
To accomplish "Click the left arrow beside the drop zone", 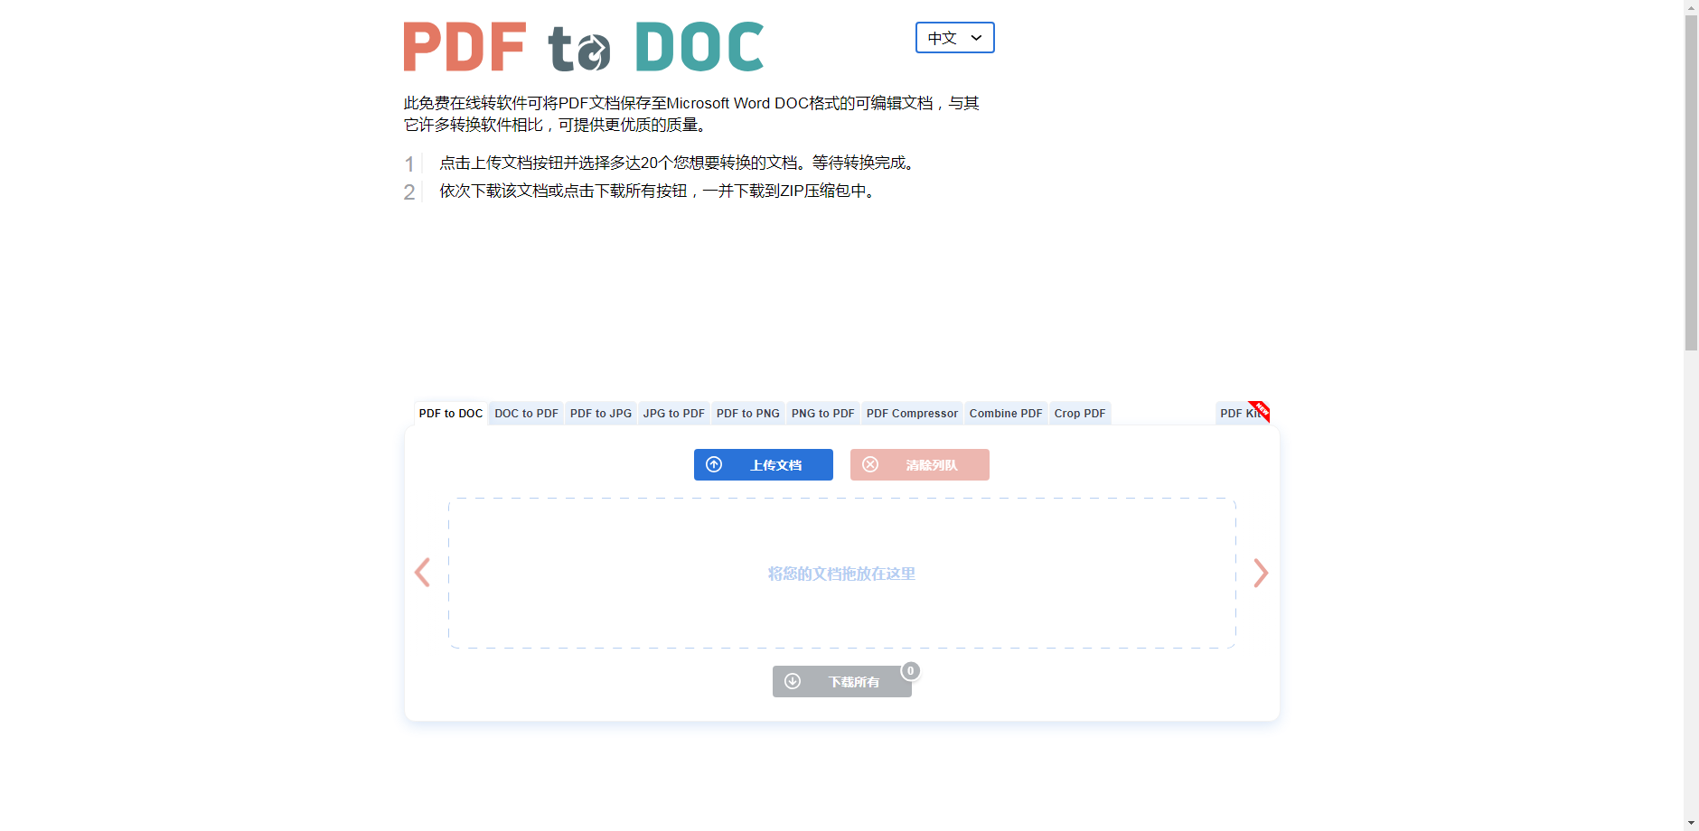I will pos(422,573).
